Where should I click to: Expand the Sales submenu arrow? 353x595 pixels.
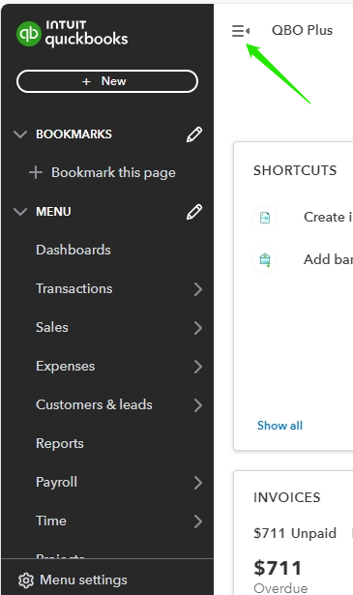[x=198, y=328]
